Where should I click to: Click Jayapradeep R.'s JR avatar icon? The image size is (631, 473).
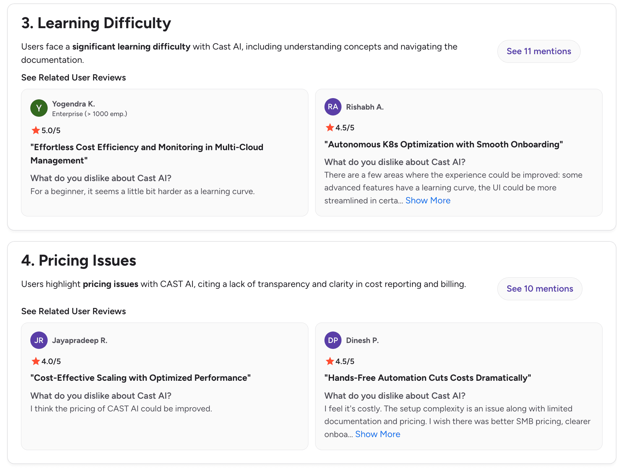(x=39, y=340)
